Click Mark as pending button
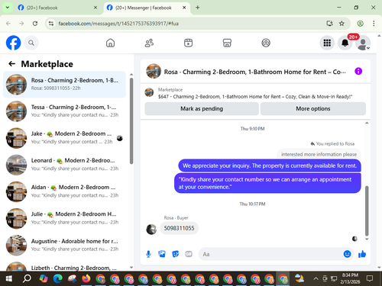382x286 pixels. coord(202,108)
